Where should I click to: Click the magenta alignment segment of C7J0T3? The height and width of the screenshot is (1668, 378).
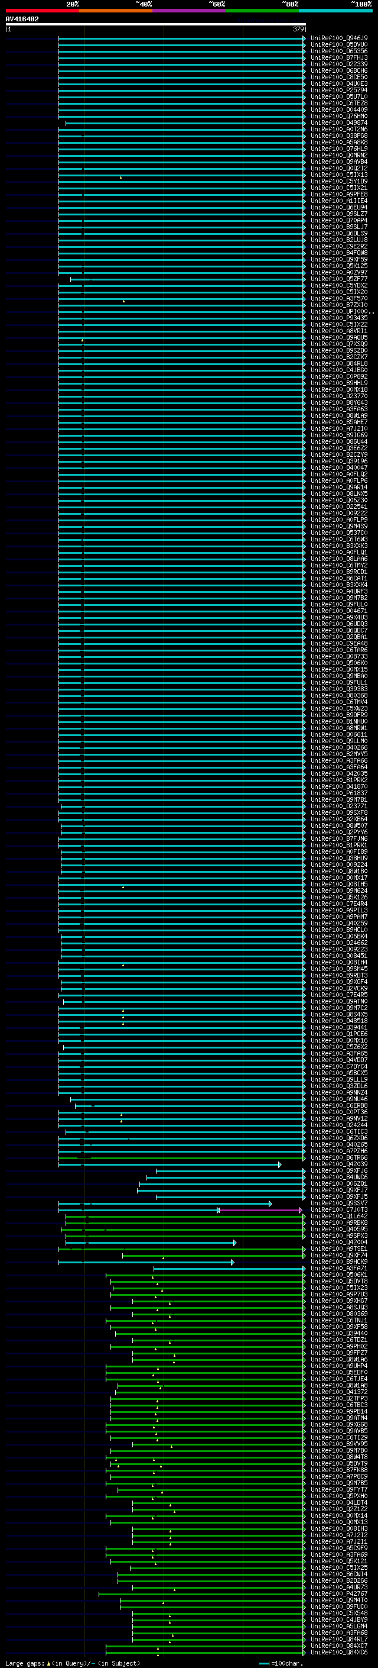pyautogui.click(x=260, y=1209)
